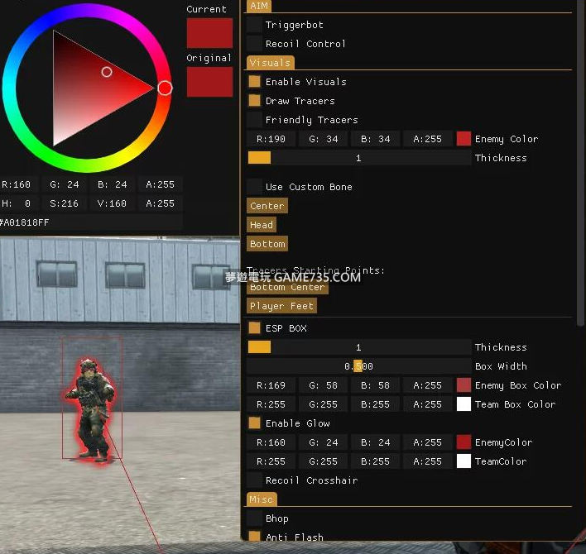This screenshot has width=586, height=554.
Task: Click the tracer Thickness slider under Enemy Color
Action: [x=359, y=158]
